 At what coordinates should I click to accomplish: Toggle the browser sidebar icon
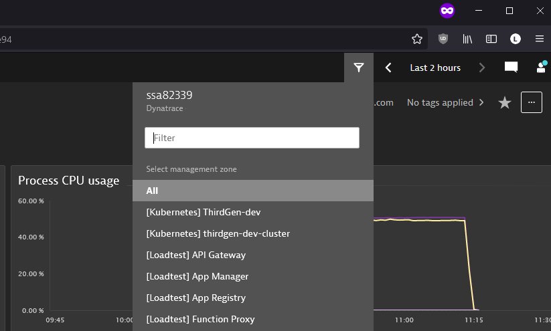click(491, 39)
